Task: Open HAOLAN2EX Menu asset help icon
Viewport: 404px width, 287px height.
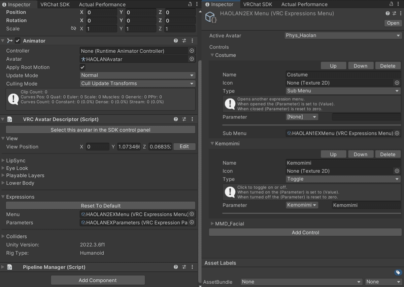Action: 388,14
